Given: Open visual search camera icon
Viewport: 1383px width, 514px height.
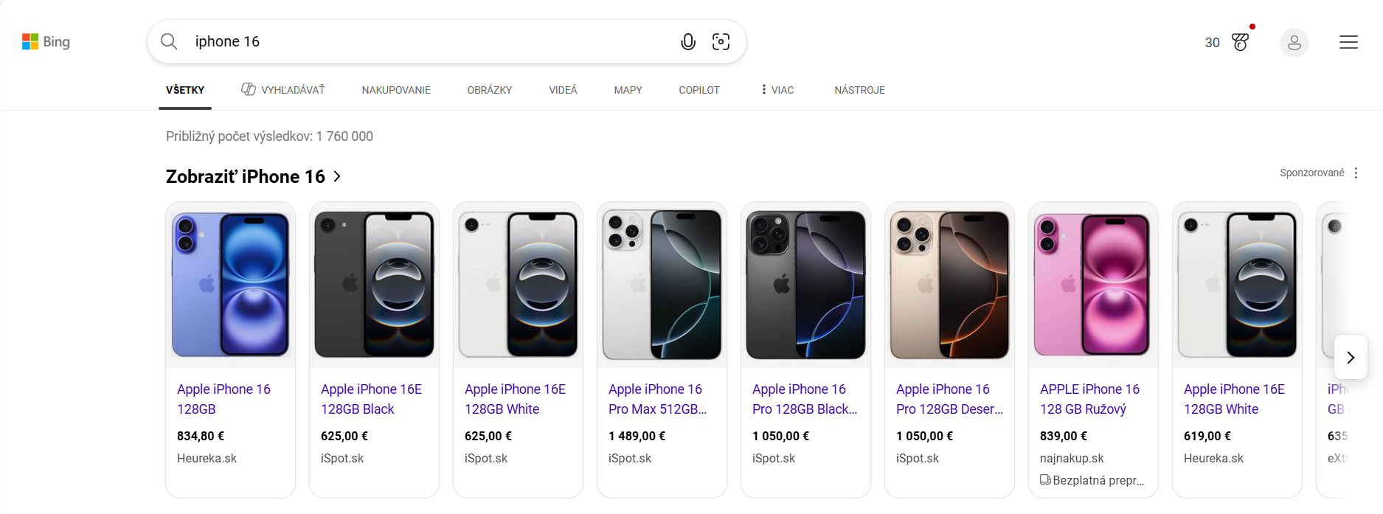Looking at the screenshot, I should [x=721, y=42].
